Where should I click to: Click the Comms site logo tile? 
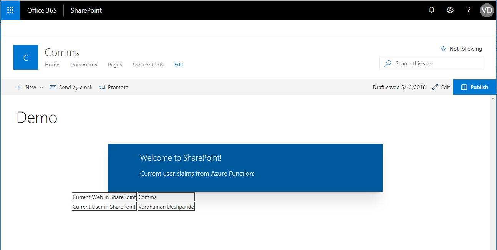click(x=25, y=57)
